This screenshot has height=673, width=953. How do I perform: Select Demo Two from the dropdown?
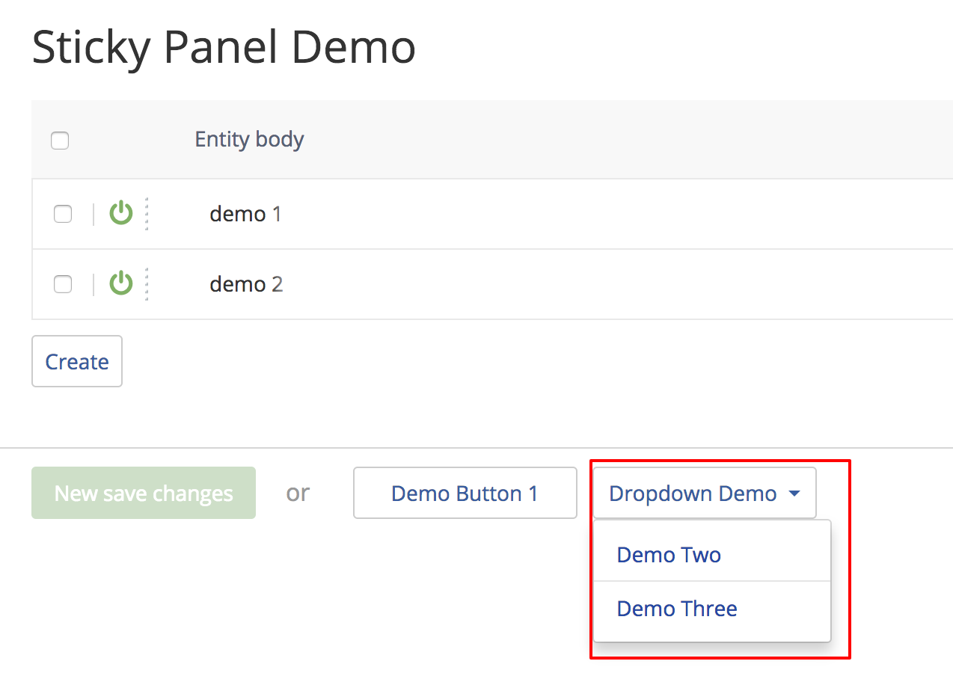click(x=668, y=555)
